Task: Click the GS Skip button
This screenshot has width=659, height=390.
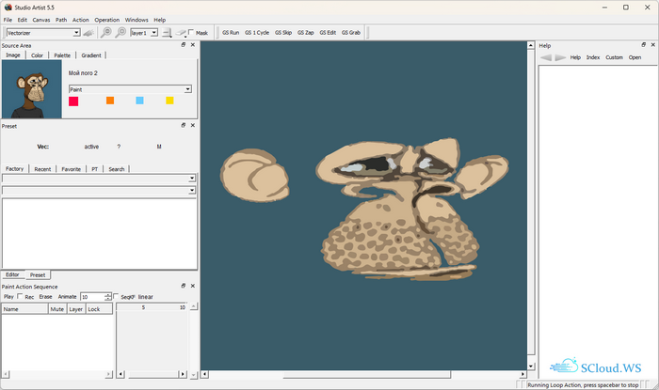Action: (283, 33)
